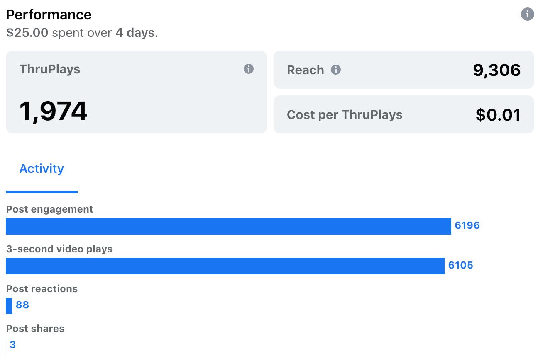Click the 3-second video plays bar

[225, 266]
